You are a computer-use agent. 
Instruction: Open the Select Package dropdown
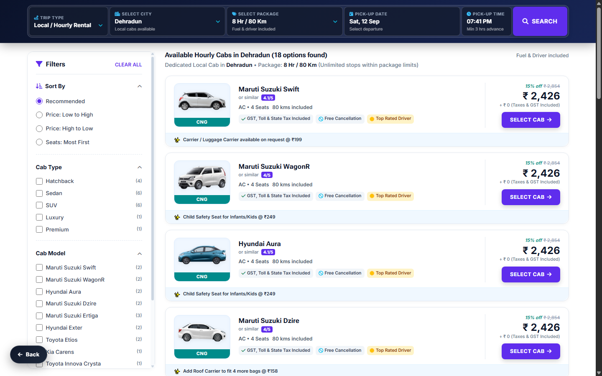(x=285, y=21)
